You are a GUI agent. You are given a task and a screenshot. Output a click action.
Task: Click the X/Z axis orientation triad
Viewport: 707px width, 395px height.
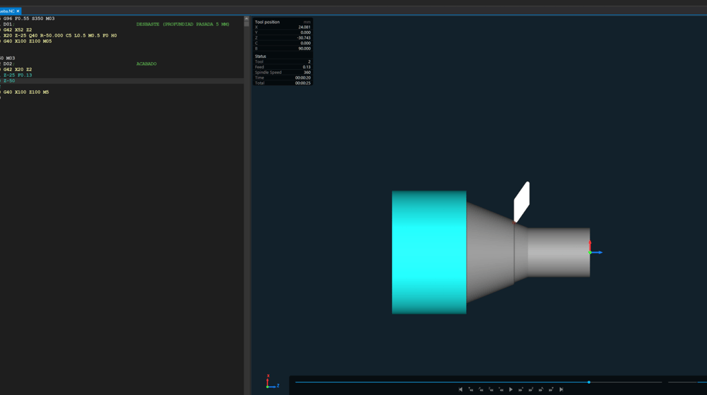pyautogui.click(x=272, y=381)
